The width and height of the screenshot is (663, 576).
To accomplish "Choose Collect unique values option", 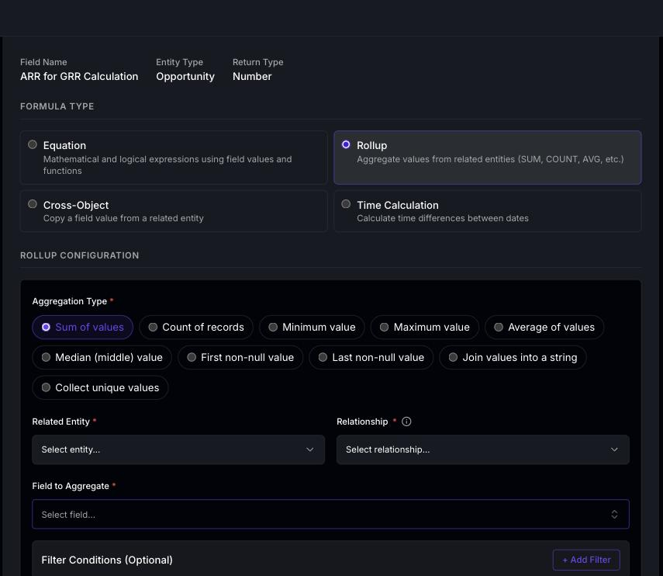I will coord(100,387).
